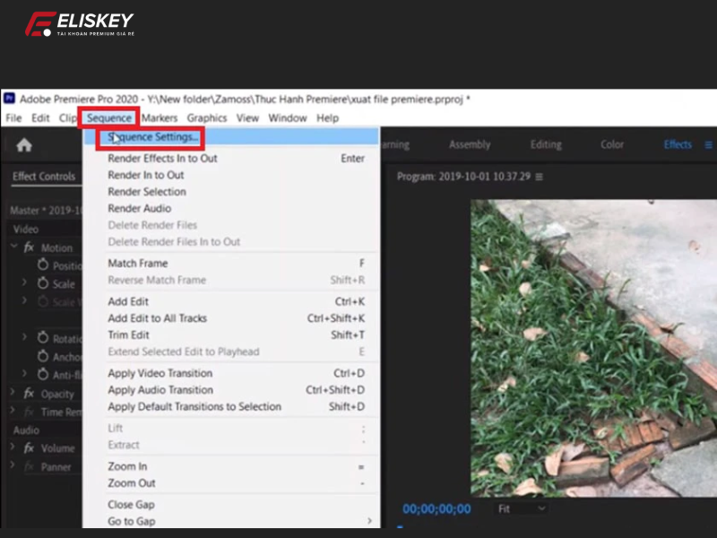This screenshot has width=717, height=538.
Task: Click the Premiere Pro logo in title bar
Action: coord(10,100)
